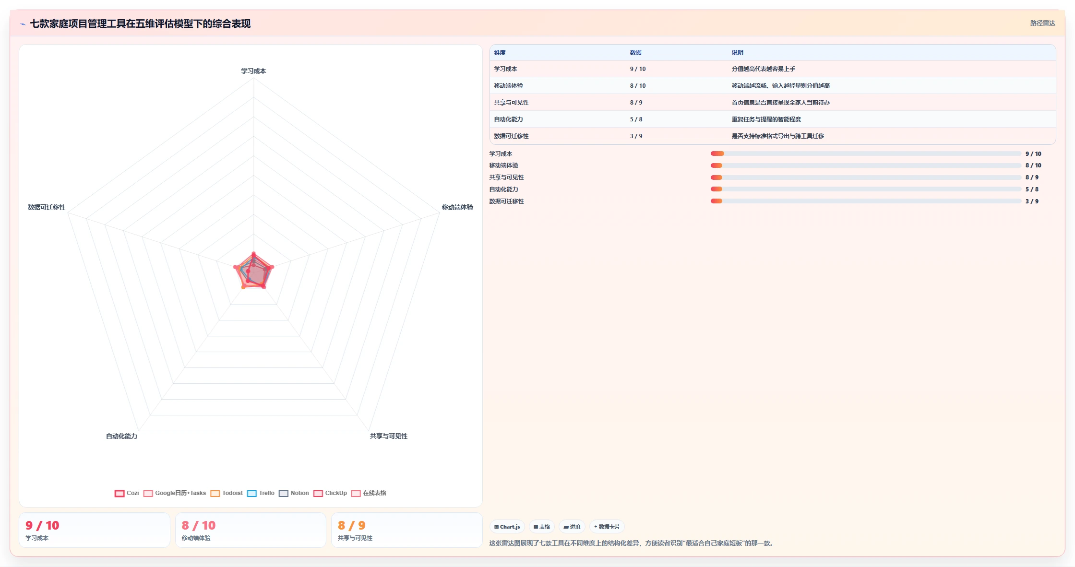Viewport: 1075px width, 567px height.
Task: Click the description 移动端越流畅、输入越轻量则分值越高
Action: (780, 86)
